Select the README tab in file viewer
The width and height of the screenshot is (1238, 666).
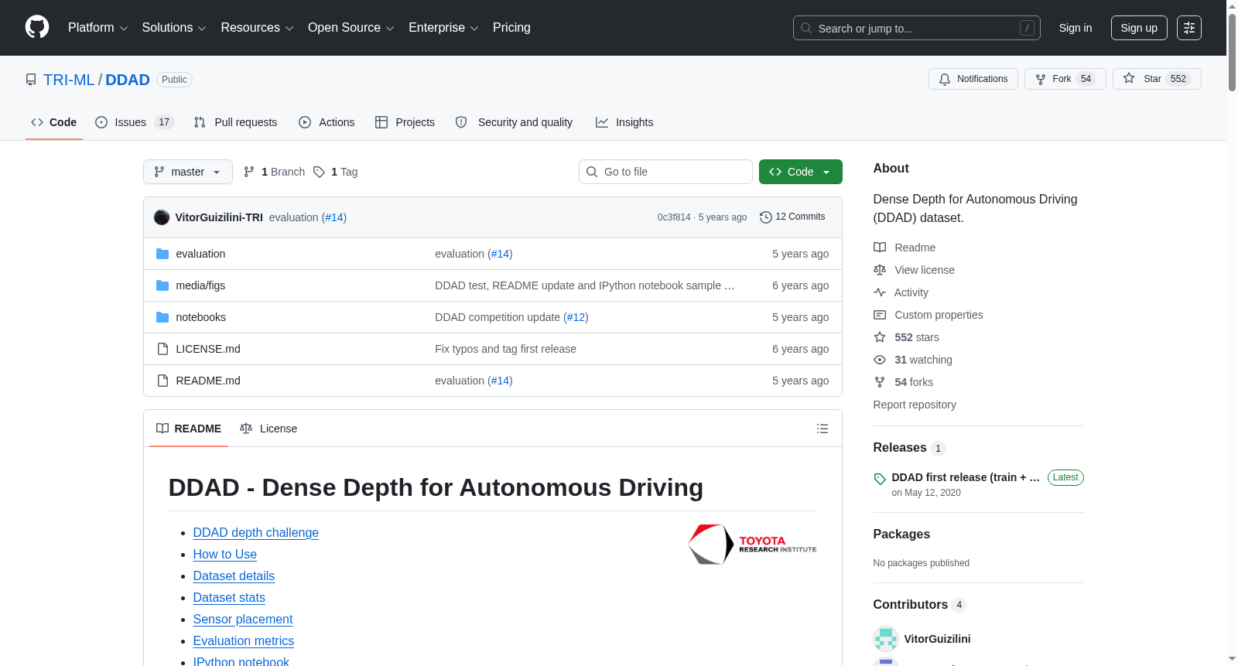(x=189, y=429)
